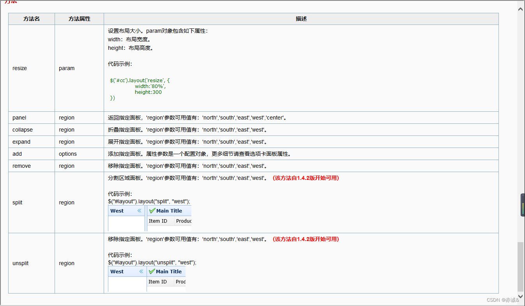Click the scrollbar up arrow
This screenshot has width=525, height=306.
pyautogui.click(x=520, y=9)
